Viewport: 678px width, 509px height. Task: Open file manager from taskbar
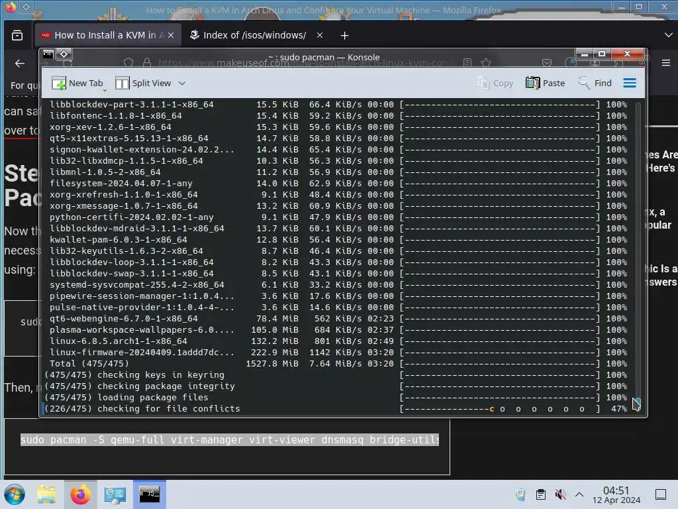point(46,494)
